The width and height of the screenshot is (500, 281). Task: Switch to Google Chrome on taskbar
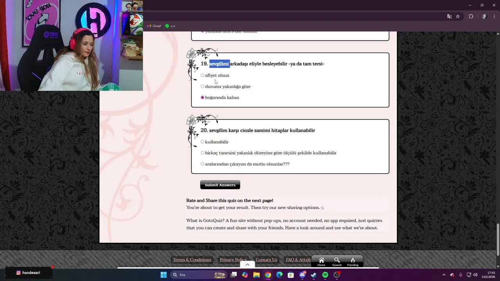[268, 275]
